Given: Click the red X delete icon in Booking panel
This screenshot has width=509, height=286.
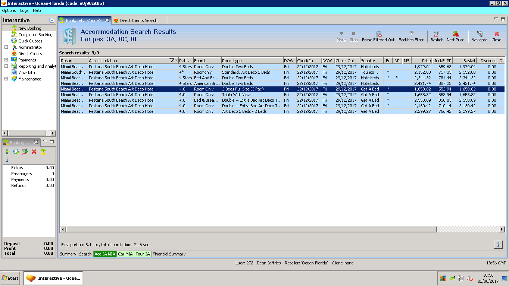Looking at the screenshot, I should point(34,152).
